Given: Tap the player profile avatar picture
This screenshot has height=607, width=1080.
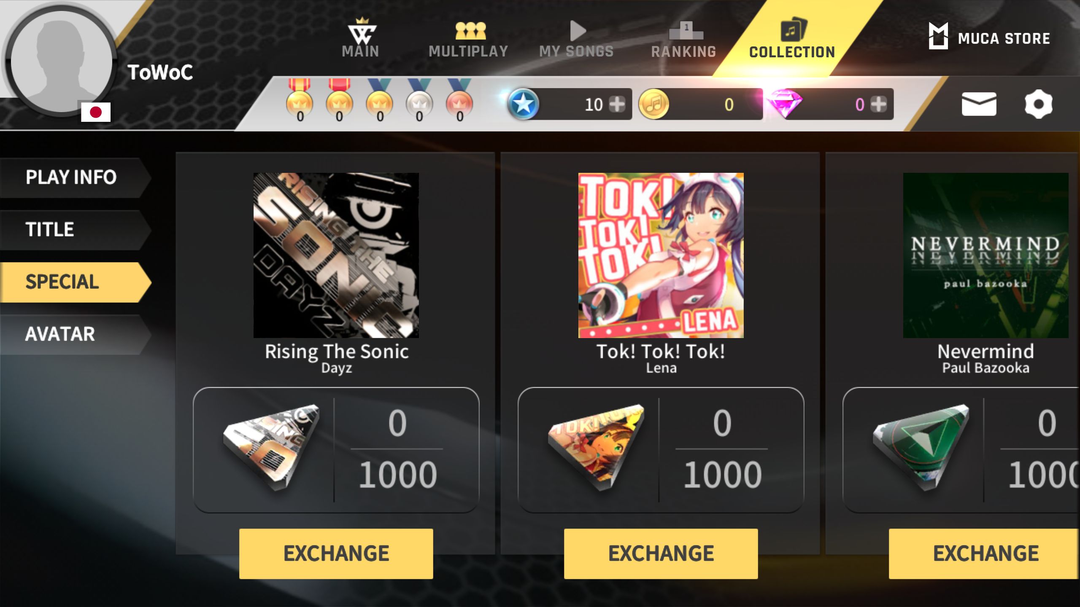Looking at the screenshot, I should (x=62, y=62).
